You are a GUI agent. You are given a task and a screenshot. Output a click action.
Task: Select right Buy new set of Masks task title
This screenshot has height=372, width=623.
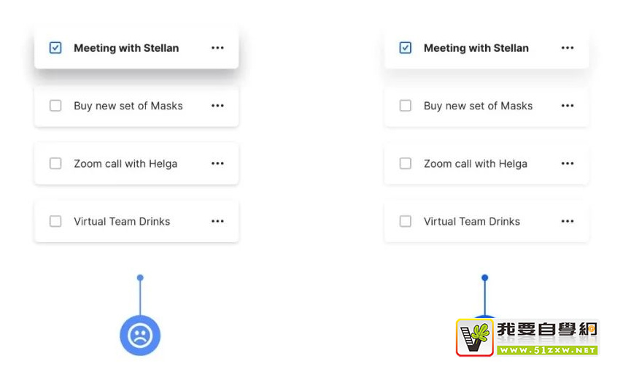pyautogui.click(x=478, y=106)
